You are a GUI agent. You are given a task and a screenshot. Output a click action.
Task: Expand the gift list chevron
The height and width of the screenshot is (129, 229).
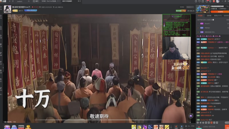[171, 127]
